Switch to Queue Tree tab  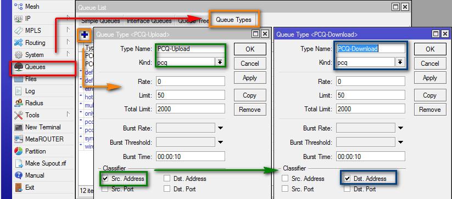[193, 21]
